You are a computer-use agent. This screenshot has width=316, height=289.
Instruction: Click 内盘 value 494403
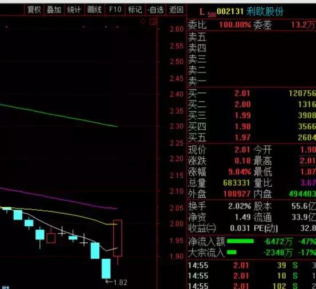[302, 194]
